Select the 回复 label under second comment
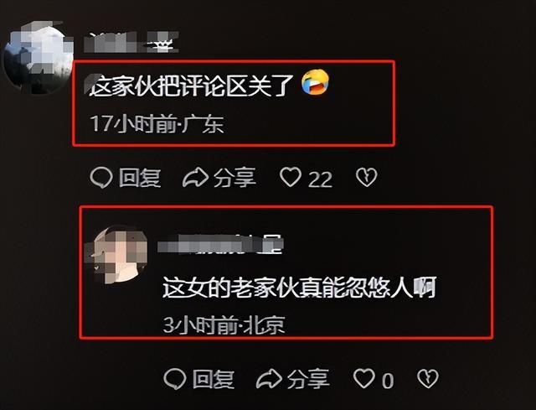The width and height of the screenshot is (536, 410). pos(214,379)
